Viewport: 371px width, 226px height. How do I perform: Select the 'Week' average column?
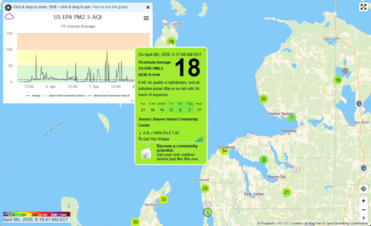199,107
